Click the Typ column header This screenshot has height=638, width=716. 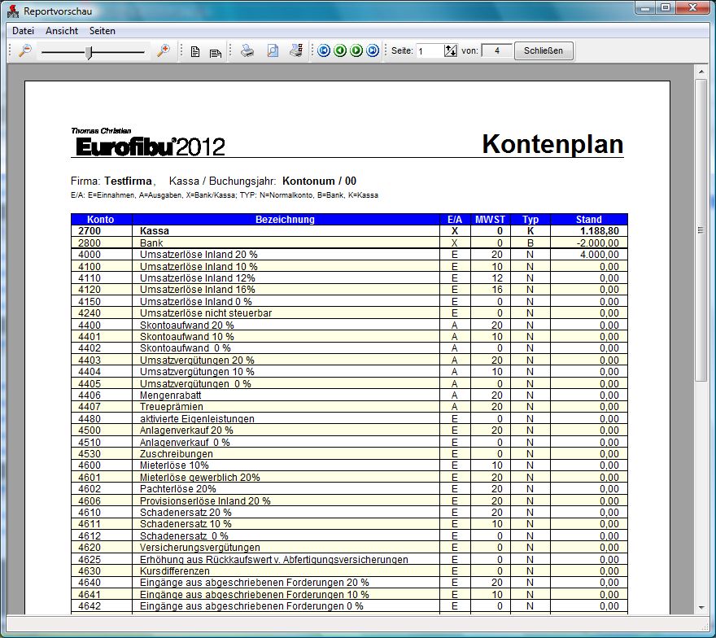click(x=530, y=219)
